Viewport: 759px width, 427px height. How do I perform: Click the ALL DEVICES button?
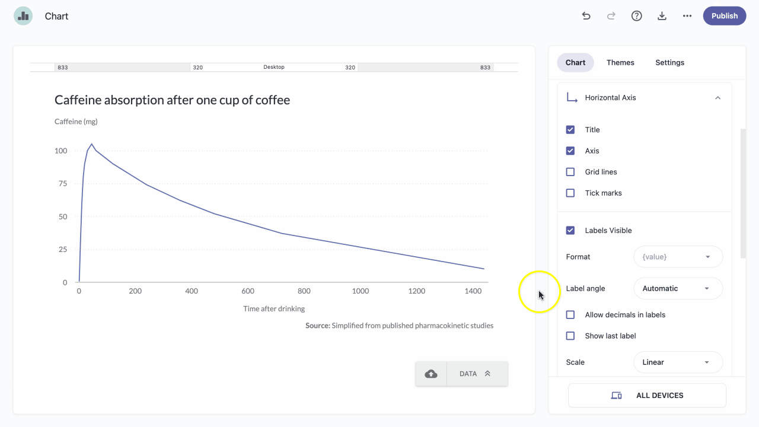click(x=647, y=396)
